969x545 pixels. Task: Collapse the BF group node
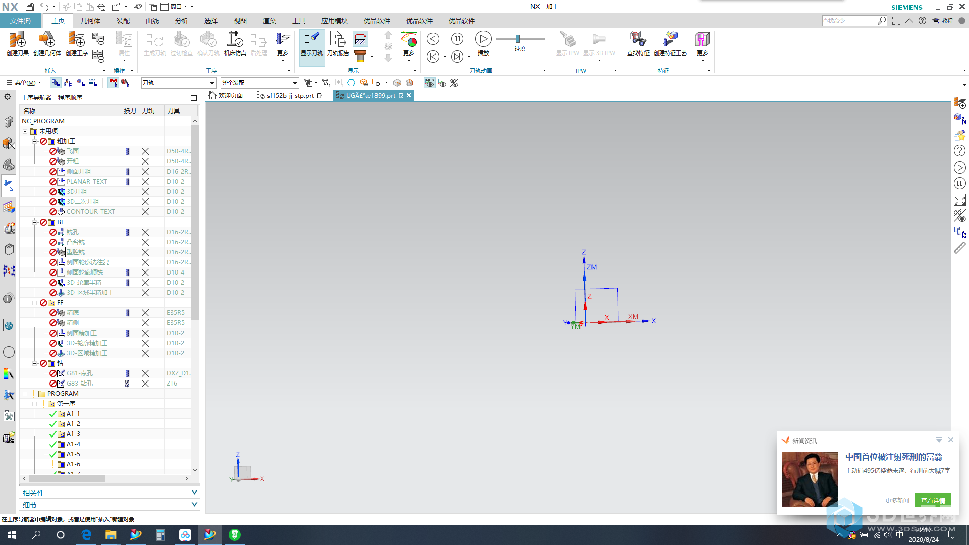coord(35,222)
